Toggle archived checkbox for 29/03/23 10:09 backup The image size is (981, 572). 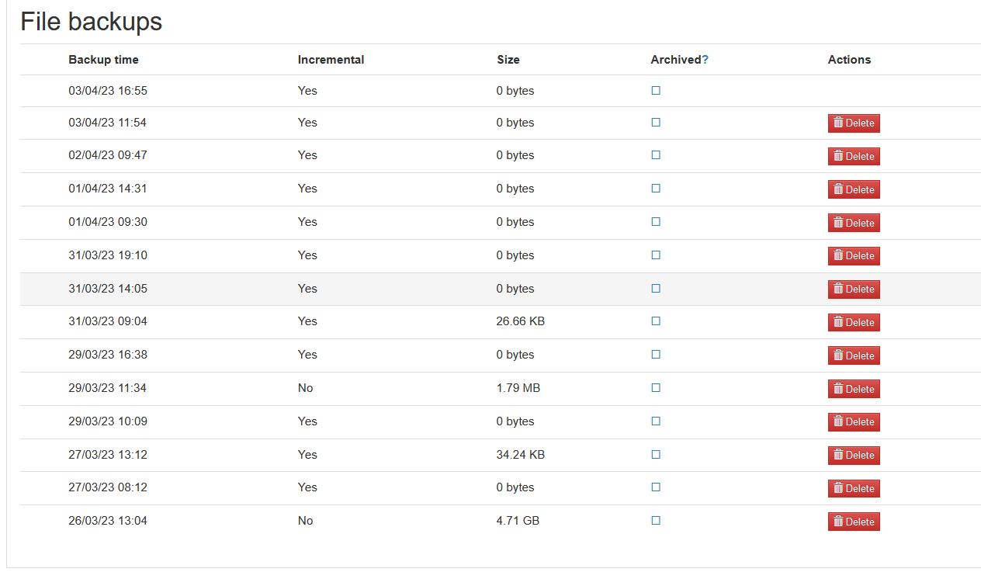pyautogui.click(x=656, y=421)
